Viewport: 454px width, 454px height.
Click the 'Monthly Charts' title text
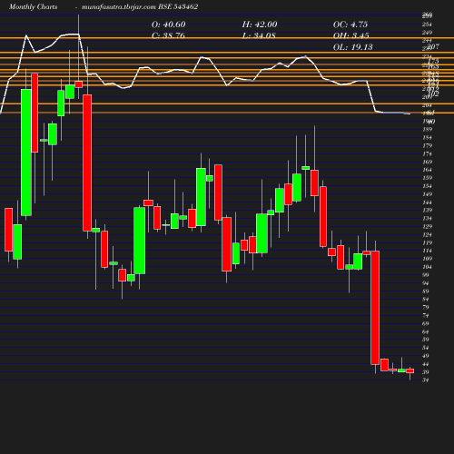tap(33, 6)
